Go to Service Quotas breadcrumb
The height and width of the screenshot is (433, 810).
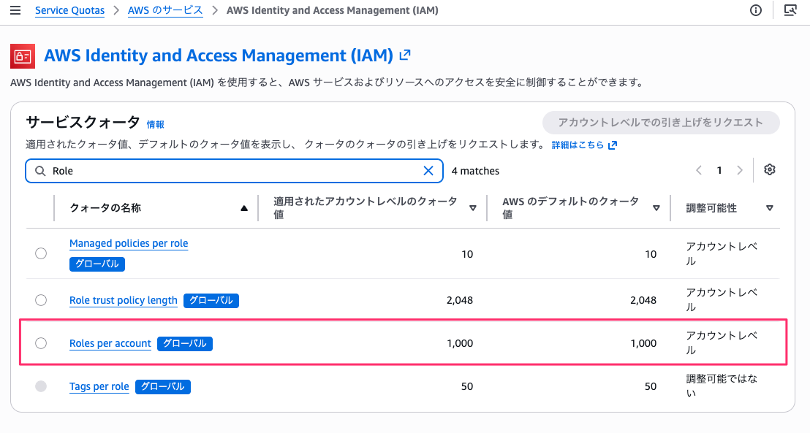[69, 10]
